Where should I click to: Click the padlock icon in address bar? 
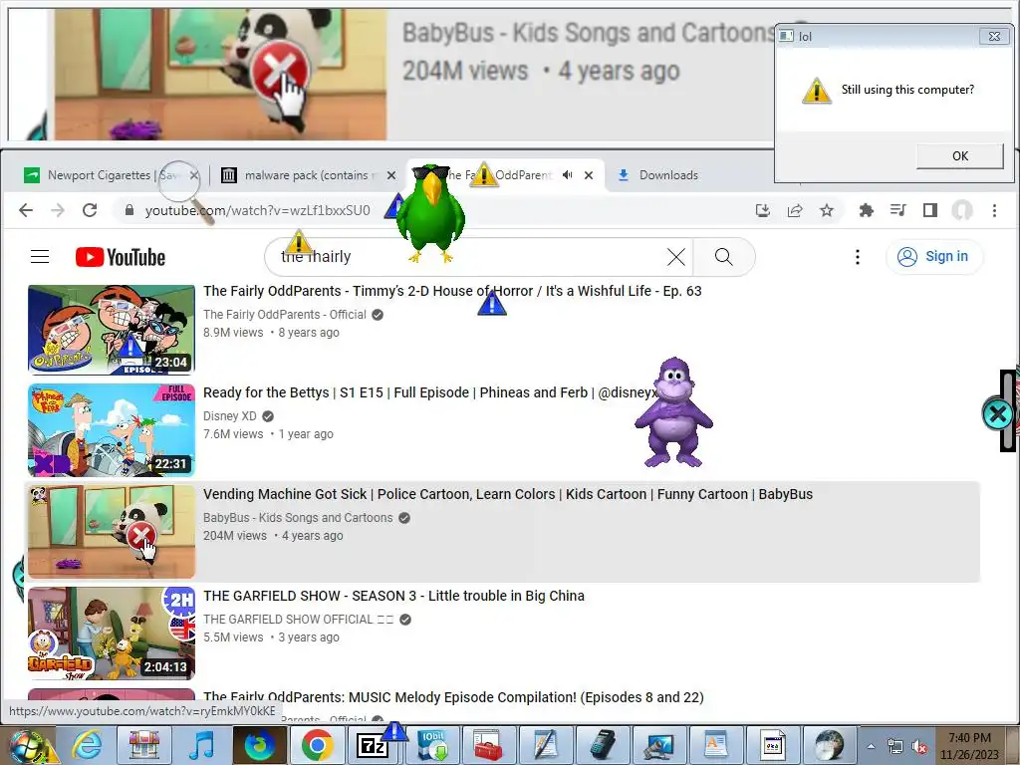pyautogui.click(x=129, y=210)
